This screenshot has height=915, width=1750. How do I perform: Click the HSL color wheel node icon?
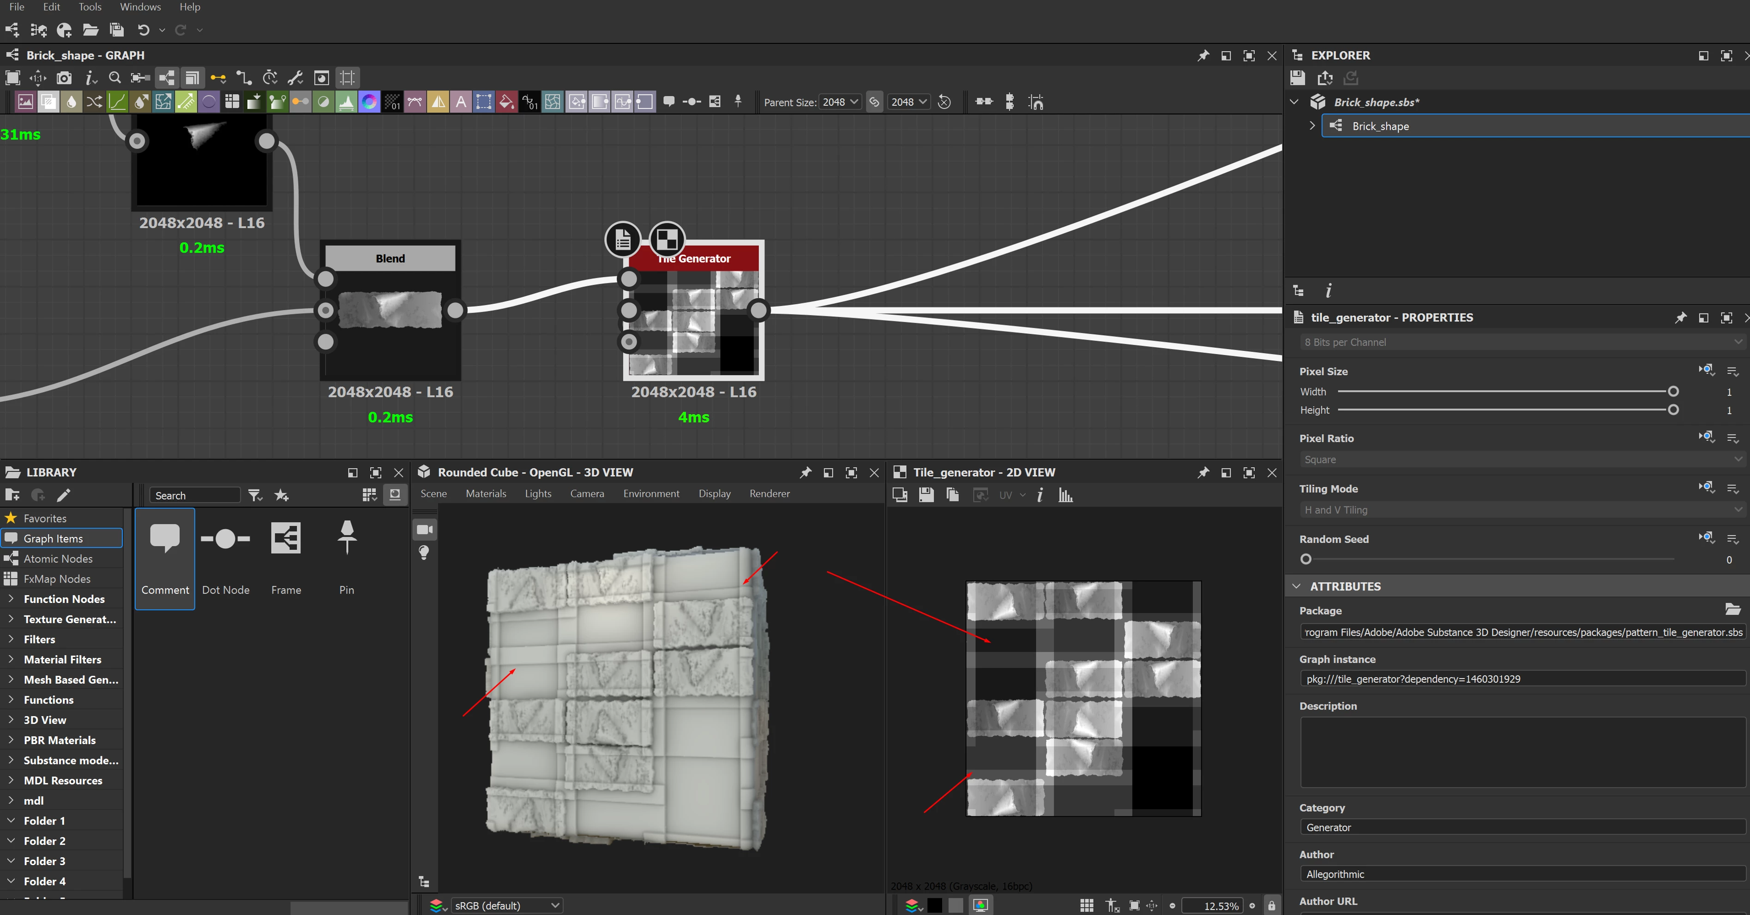tap(369, 102)
